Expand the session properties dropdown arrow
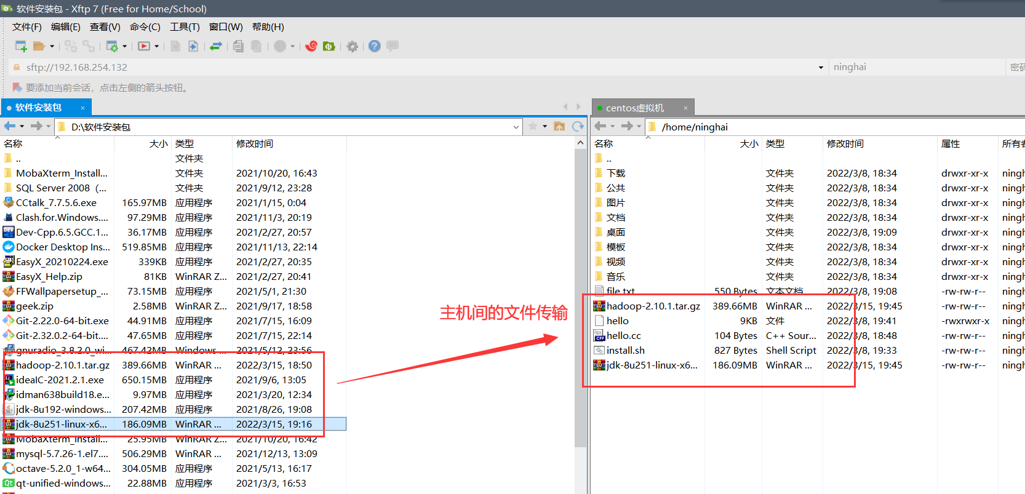1025x494 pixels. [x=125, y=46]
